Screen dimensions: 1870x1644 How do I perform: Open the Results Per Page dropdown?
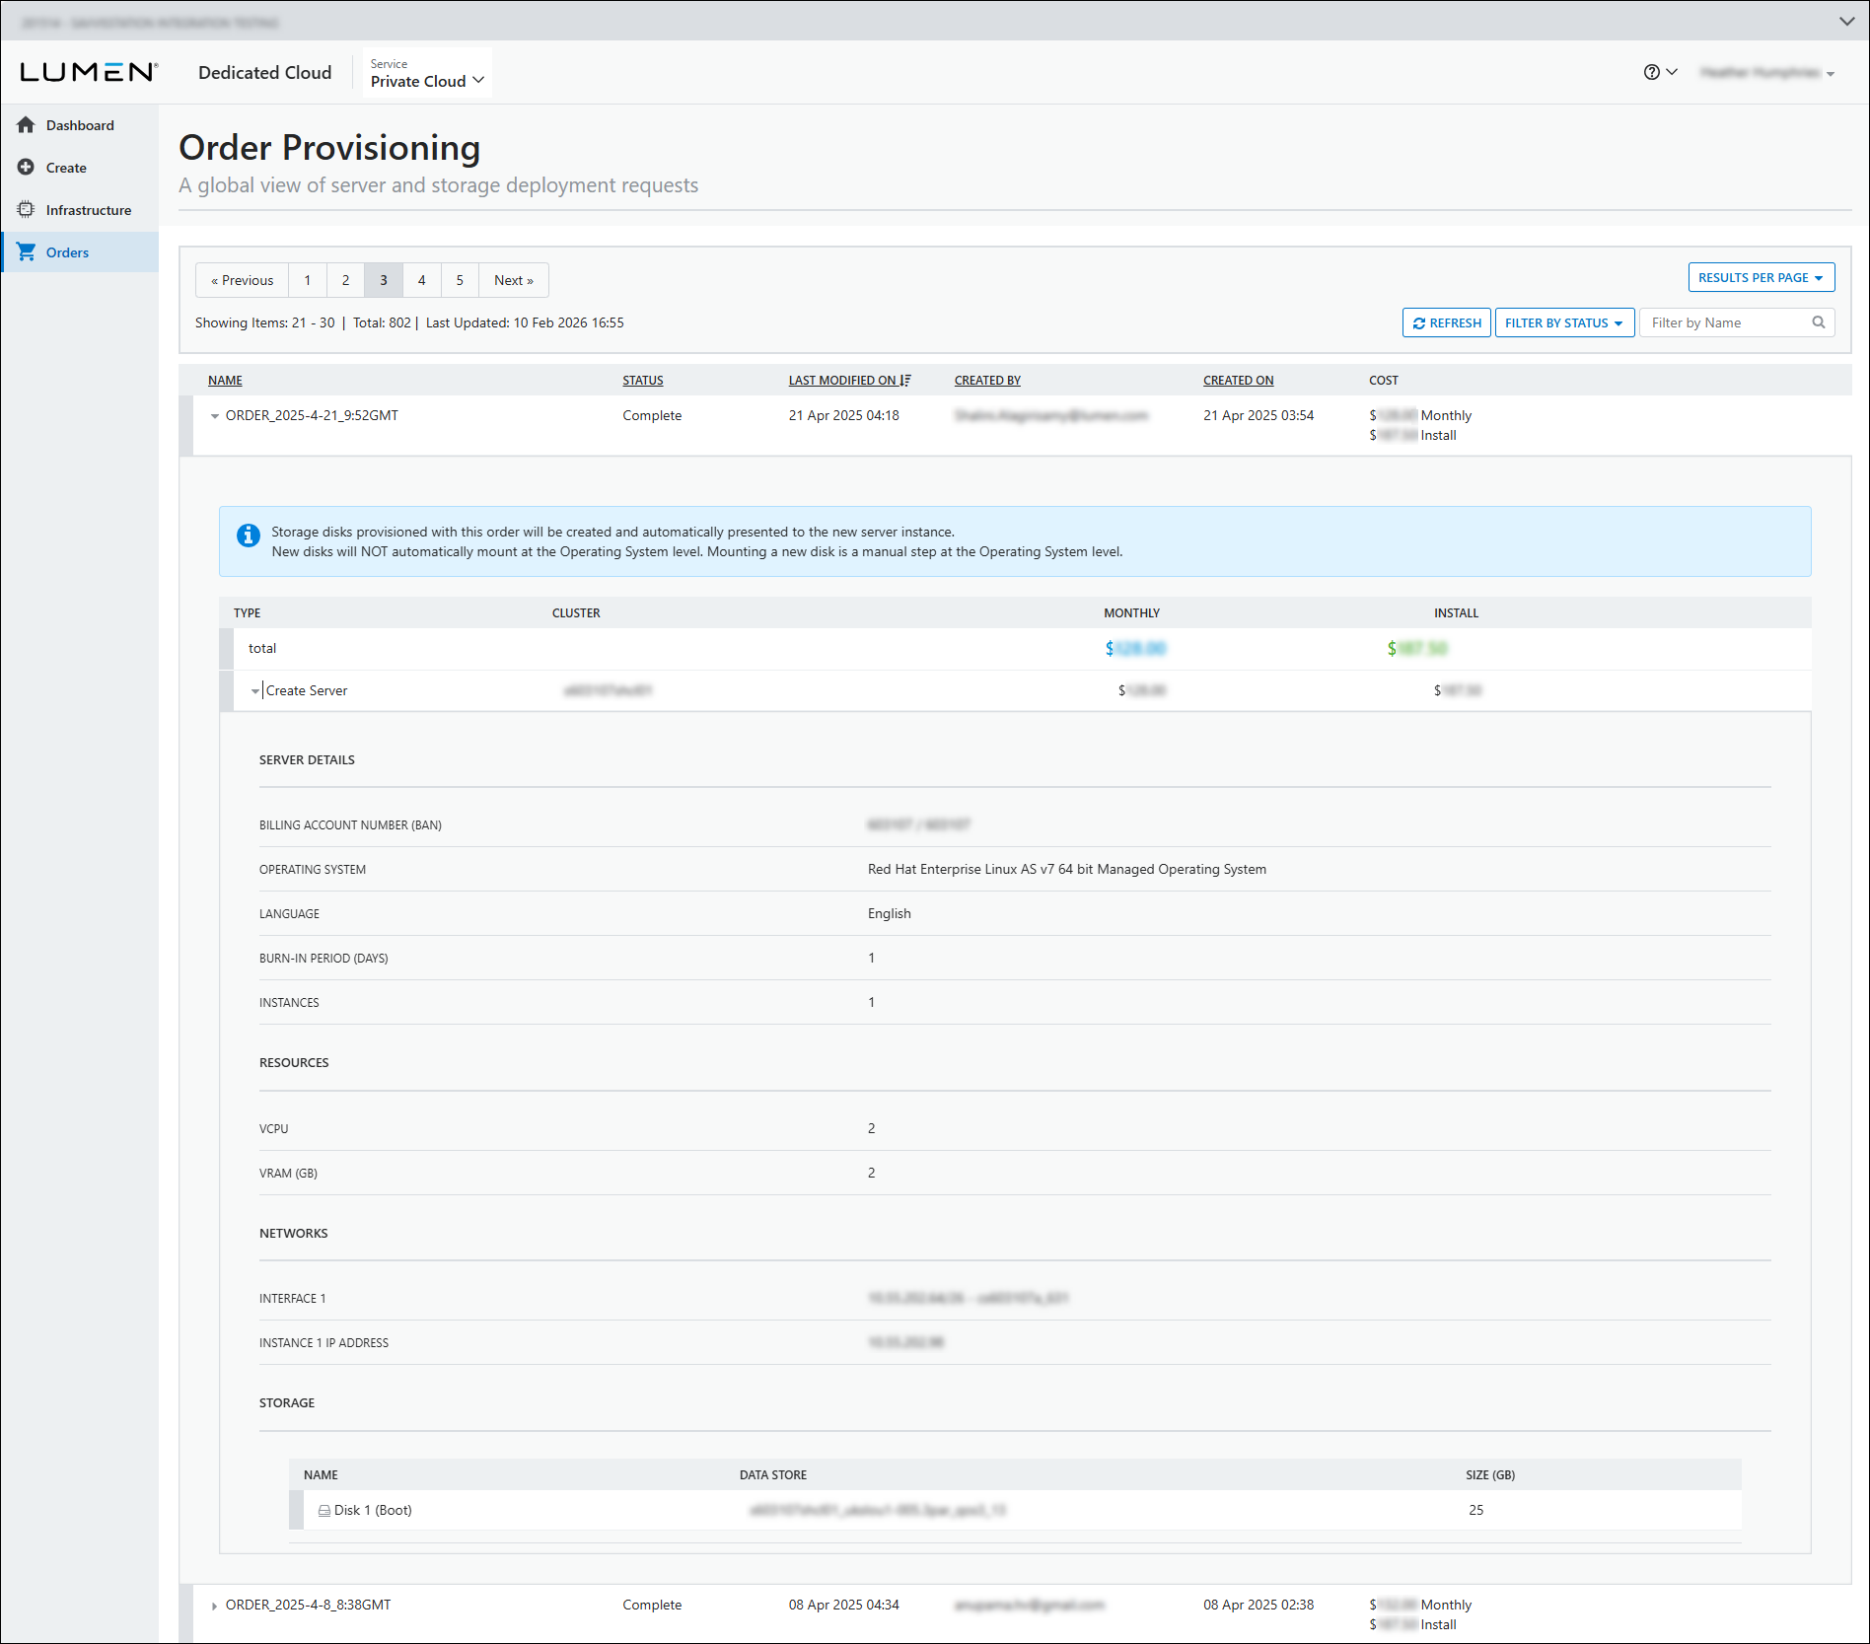pos(1762,278)
